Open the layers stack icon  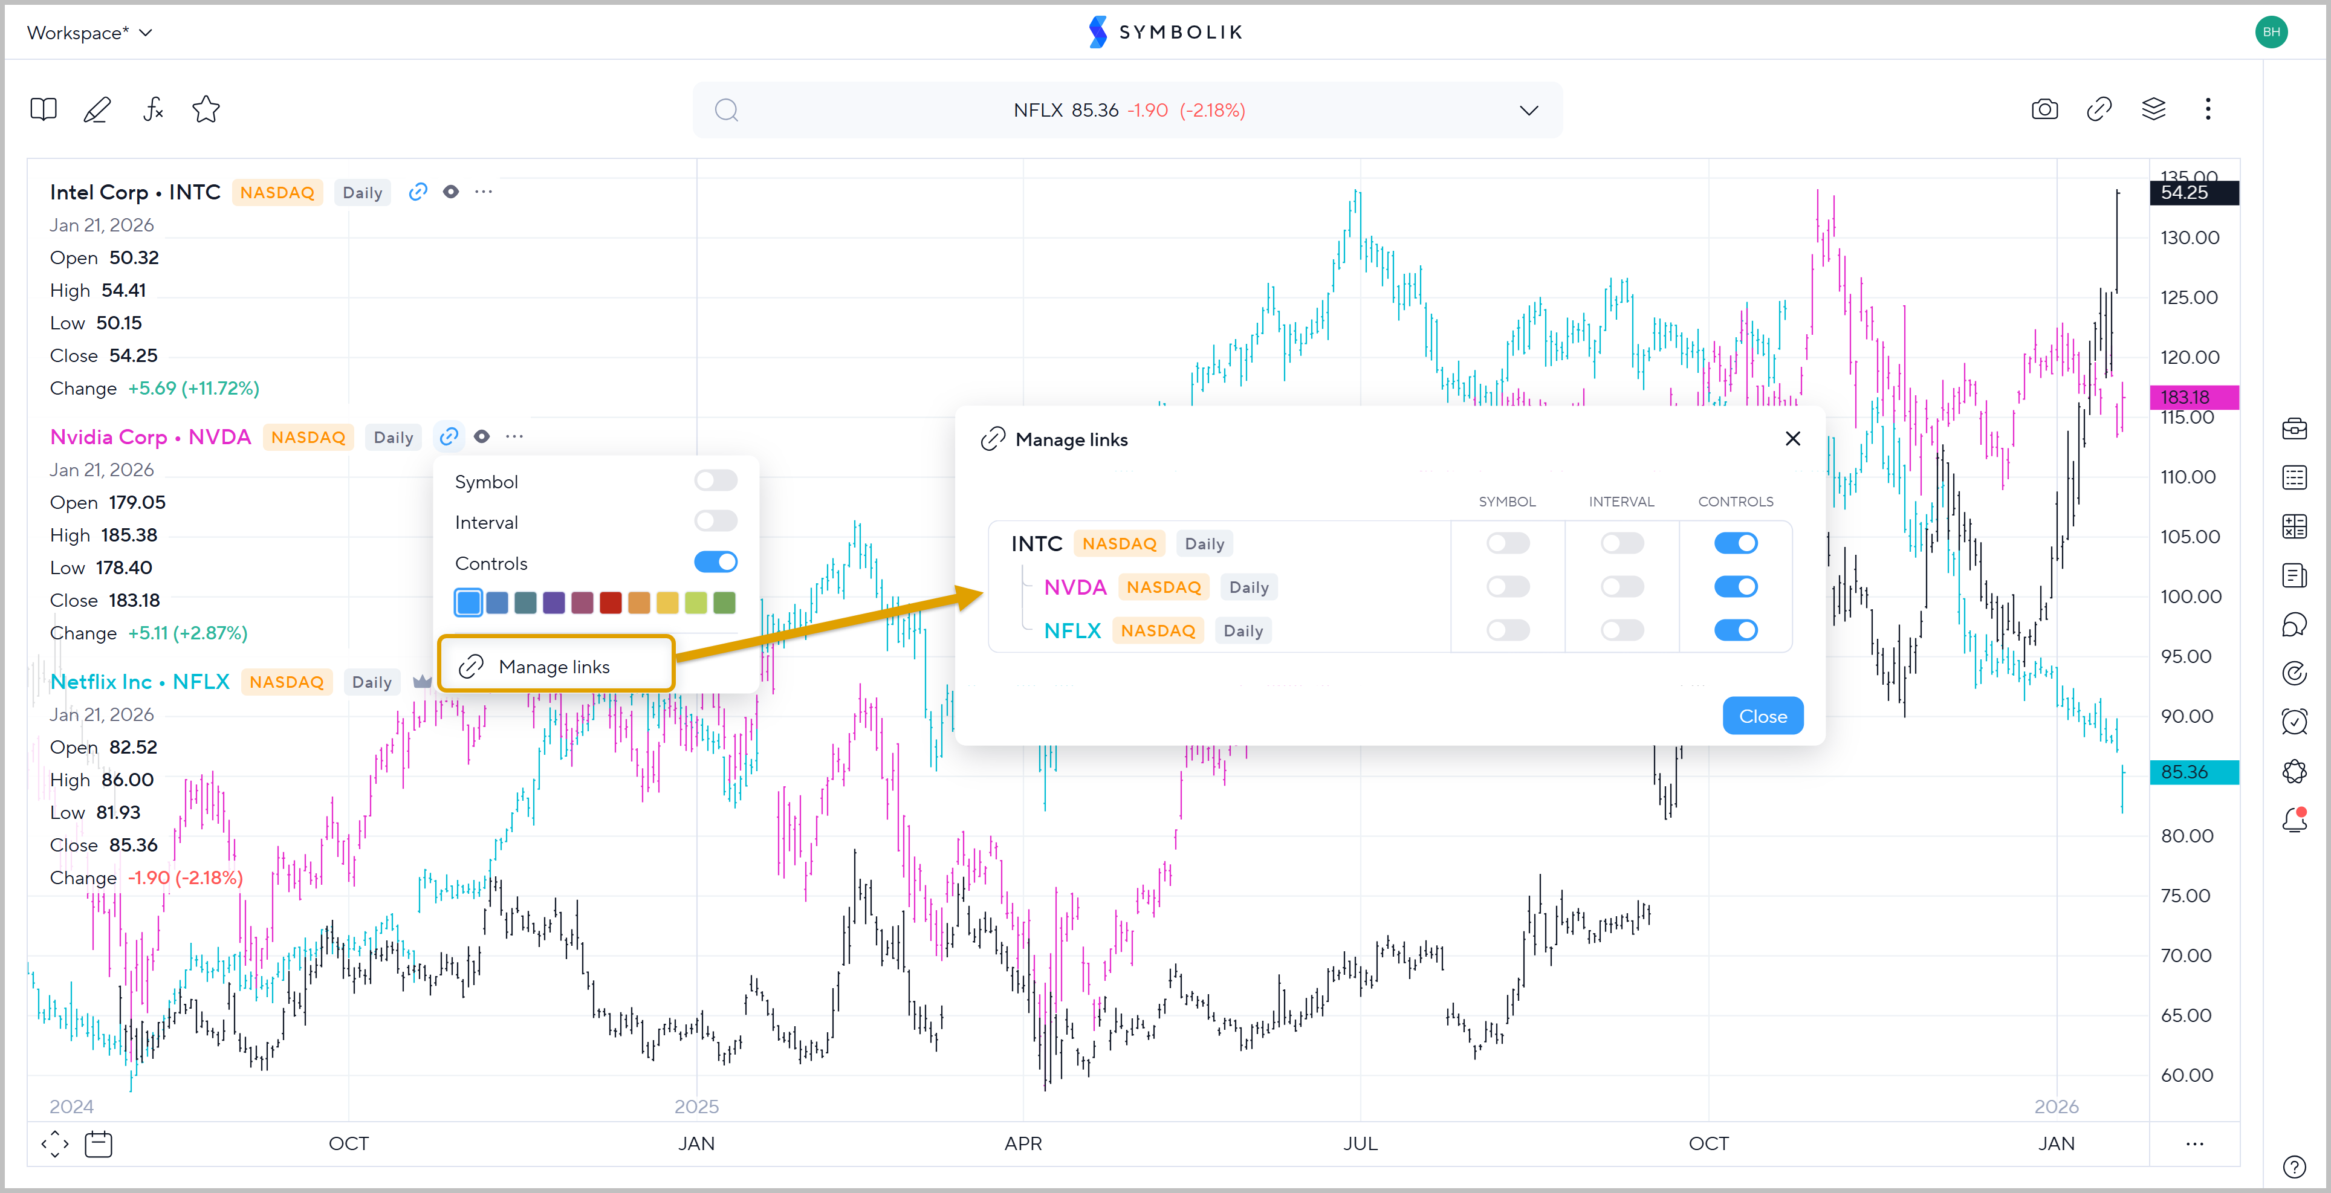[2154, 109]
